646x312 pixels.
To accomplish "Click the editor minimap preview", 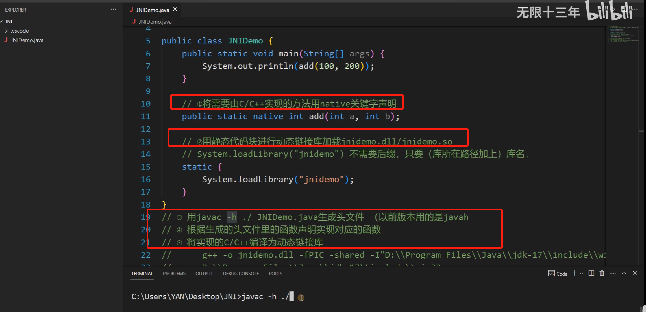I will pyautogui.click(x=623, y=34).
